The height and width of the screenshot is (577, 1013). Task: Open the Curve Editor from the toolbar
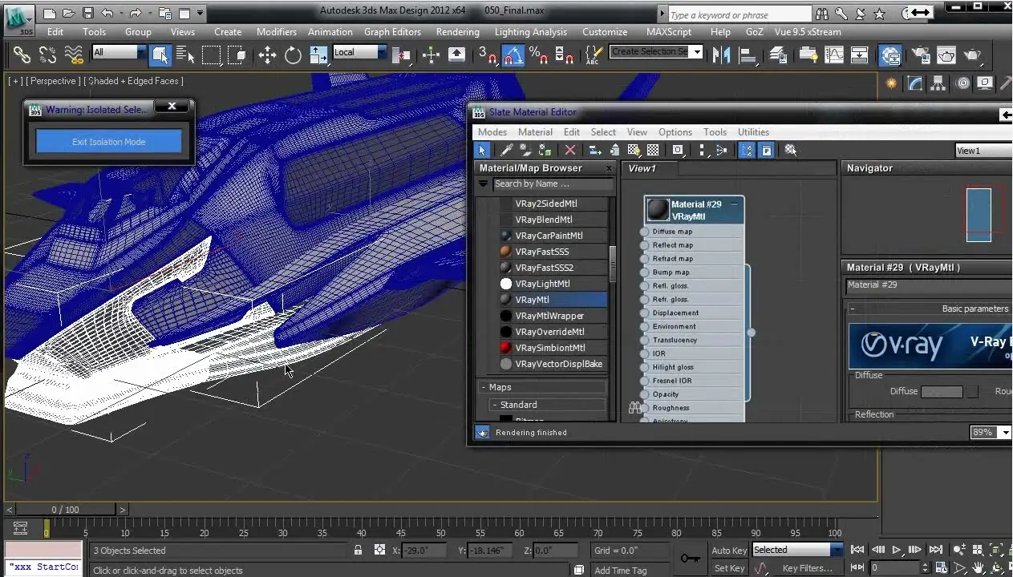pos(834,54)
